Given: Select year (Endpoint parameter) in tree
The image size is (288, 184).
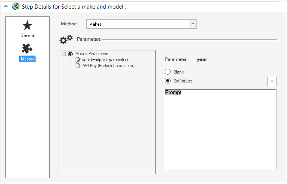Looking at the screenshot, I should coord(105,60).
